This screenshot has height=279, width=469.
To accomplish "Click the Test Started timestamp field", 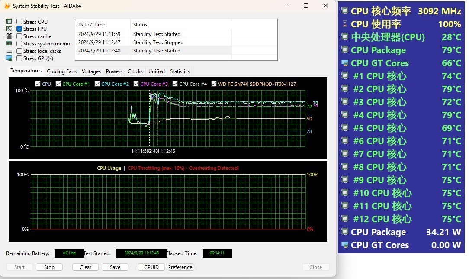I will pyautogui.click(x=141, y=253).
